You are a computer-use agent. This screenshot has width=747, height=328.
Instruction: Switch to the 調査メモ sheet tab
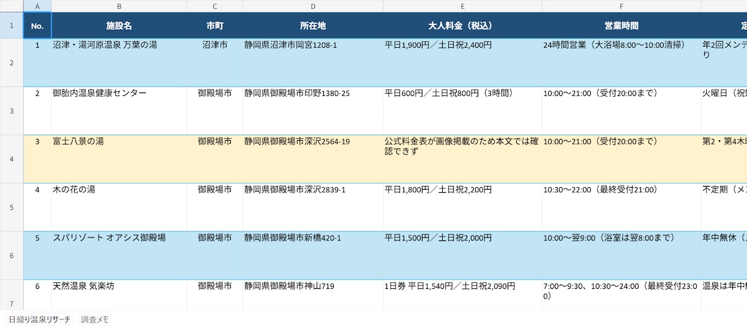pyautogui.click(x=95, y=319)
